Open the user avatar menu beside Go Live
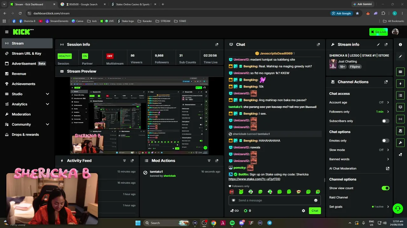407x228 pixels. [x=395, y=32]
